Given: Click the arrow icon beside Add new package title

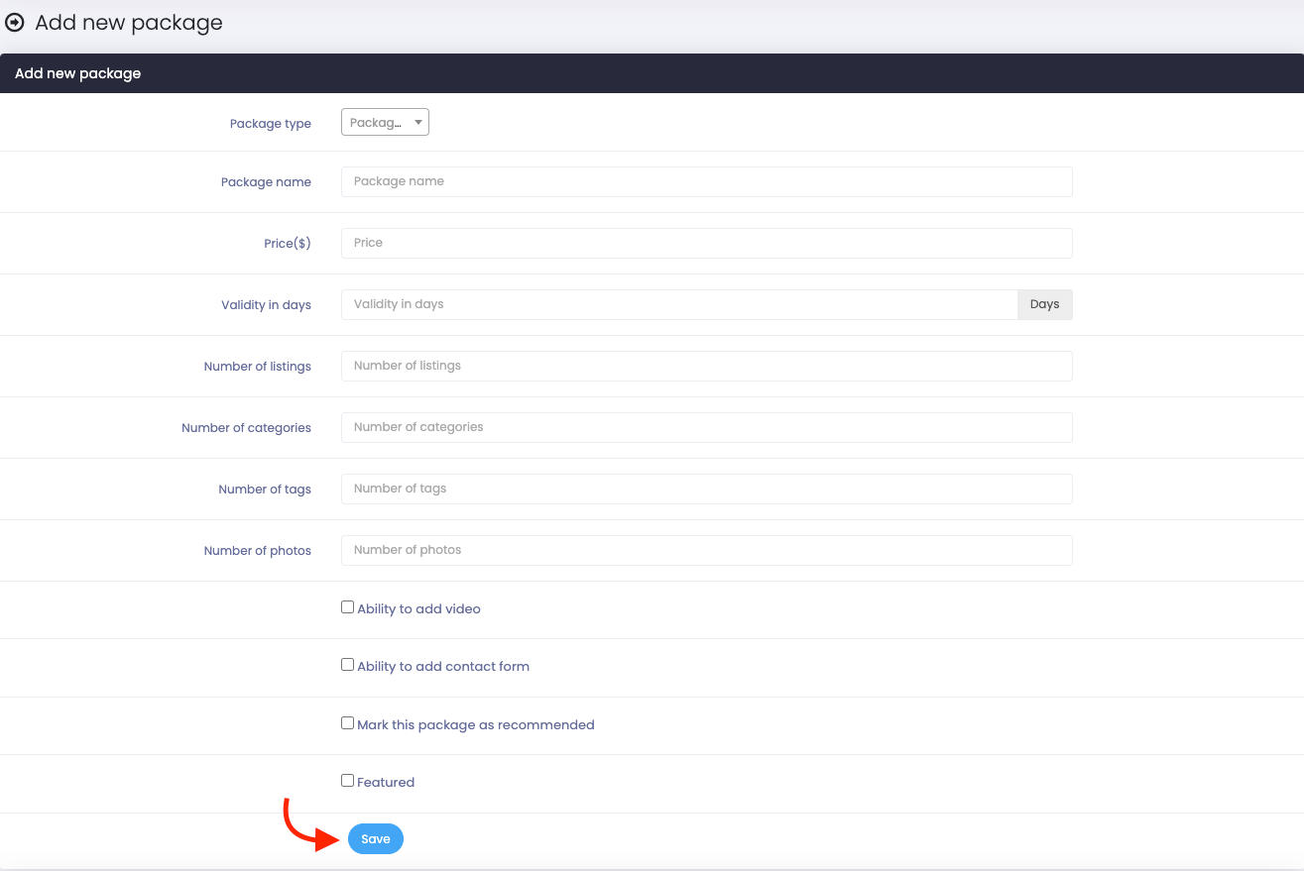Looking at the screenshot, I should pyautogui.click(x=15, y=22).
